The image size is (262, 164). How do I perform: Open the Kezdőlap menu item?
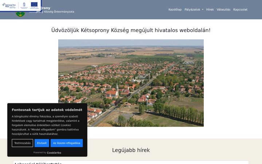(x=175, y=9)
